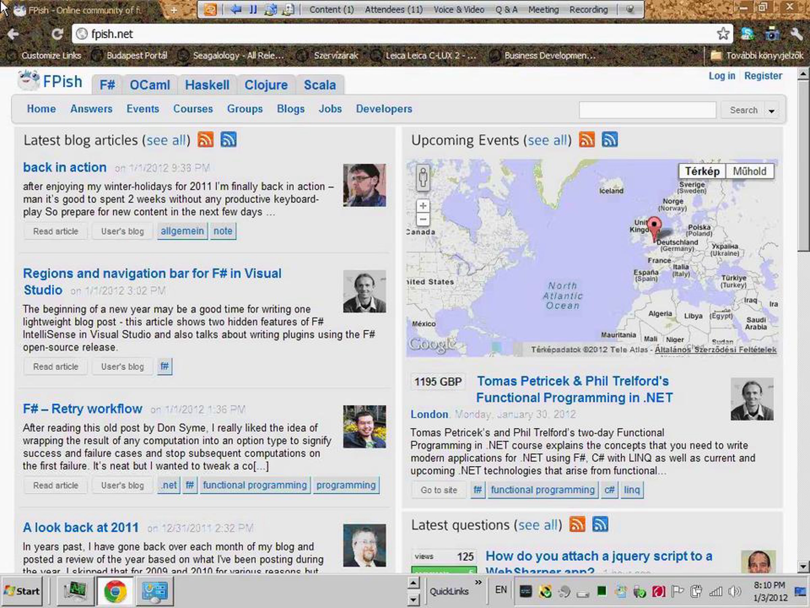
Task: Open the Q & A menu
Action: (x=507, y=9)
